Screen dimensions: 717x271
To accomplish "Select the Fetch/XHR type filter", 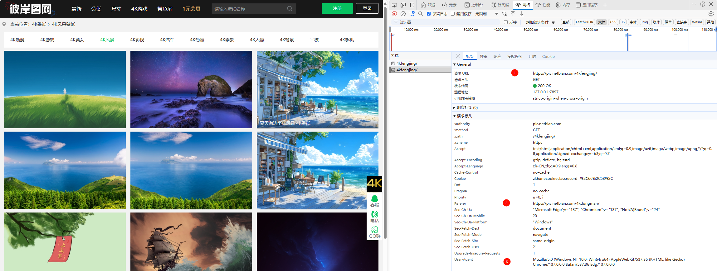I will [584, 22].
